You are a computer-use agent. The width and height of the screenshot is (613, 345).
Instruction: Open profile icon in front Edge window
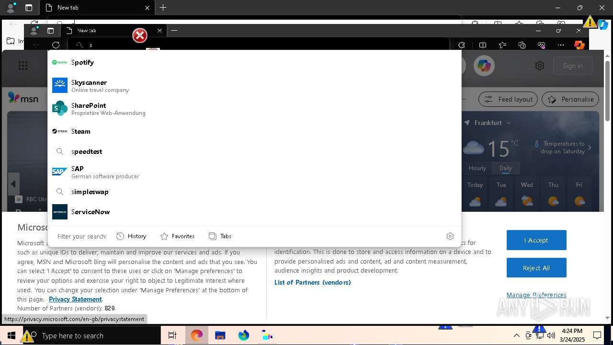click(x=34, y=30)
